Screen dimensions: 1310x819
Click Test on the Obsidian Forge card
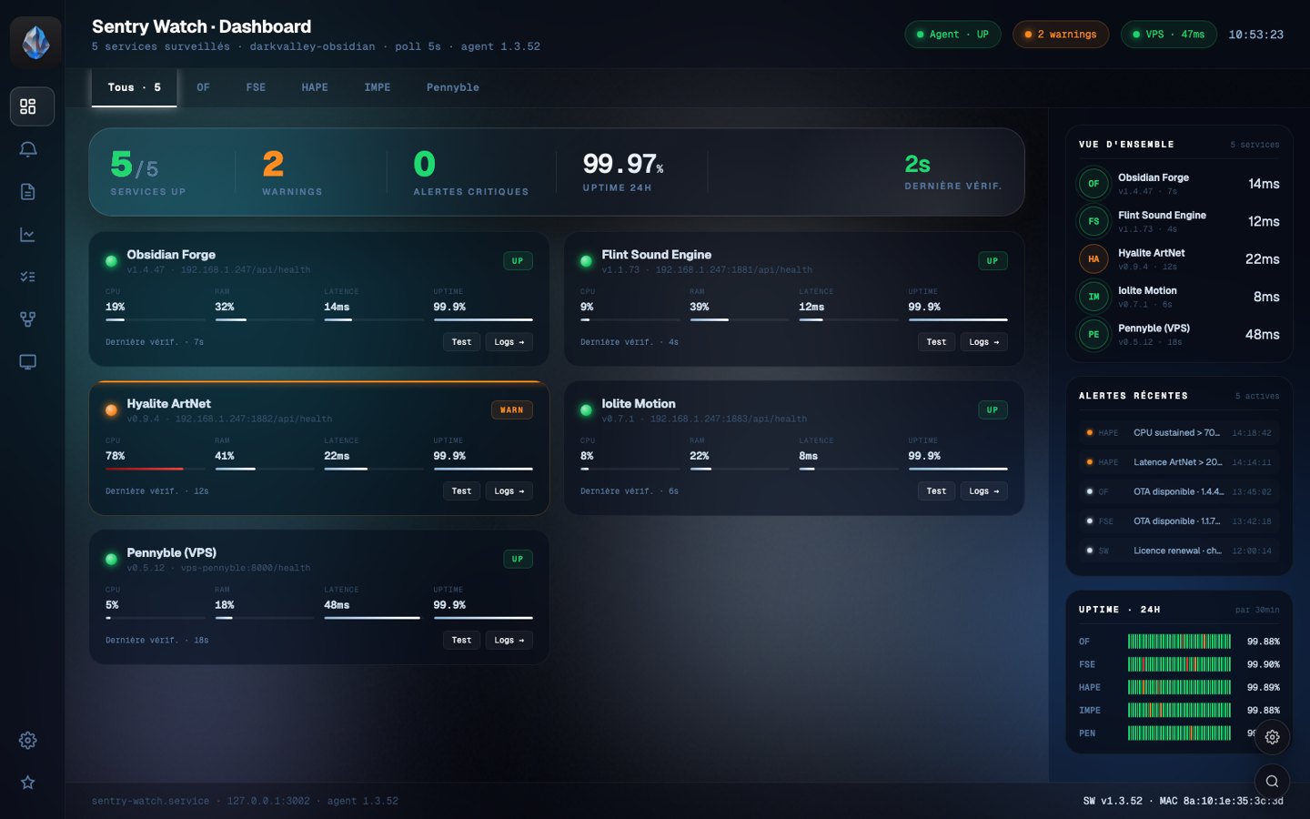461,342
